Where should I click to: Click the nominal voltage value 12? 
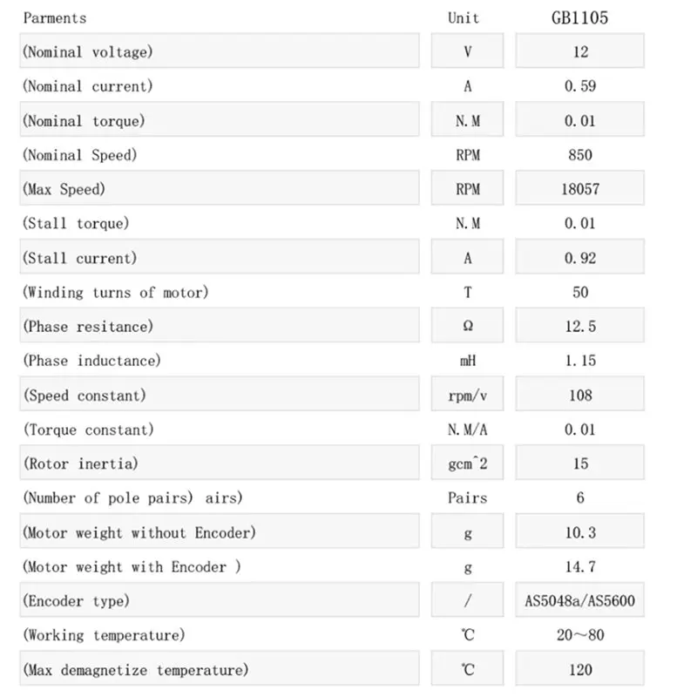[x=580, y=51]
